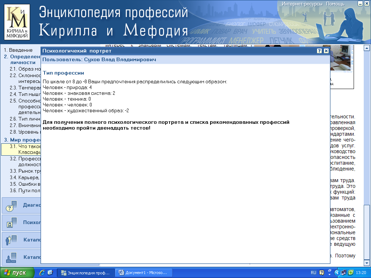Image resolution: width=371 pixels, height=278 pixels.
Task: Click the RU language indicator in tray
Action: coord(313,273)
